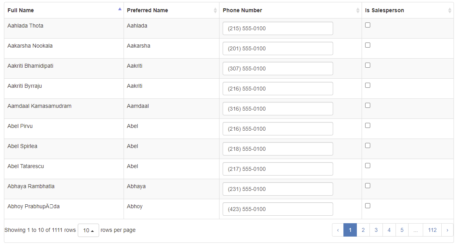The image size is (465, 248).
Task: Open the rows per page dropdown
Action: (x=88, y=230)
